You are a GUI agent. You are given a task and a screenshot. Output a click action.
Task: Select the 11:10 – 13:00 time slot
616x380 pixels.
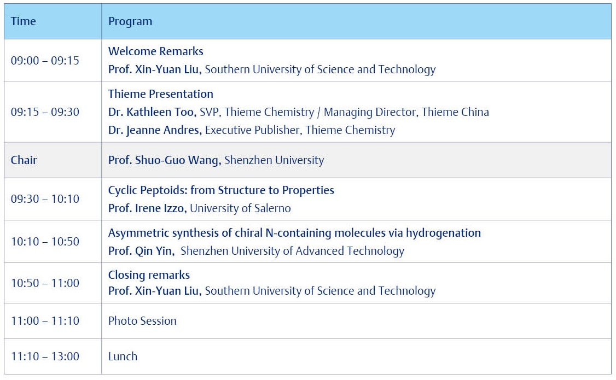coord(45,356)
